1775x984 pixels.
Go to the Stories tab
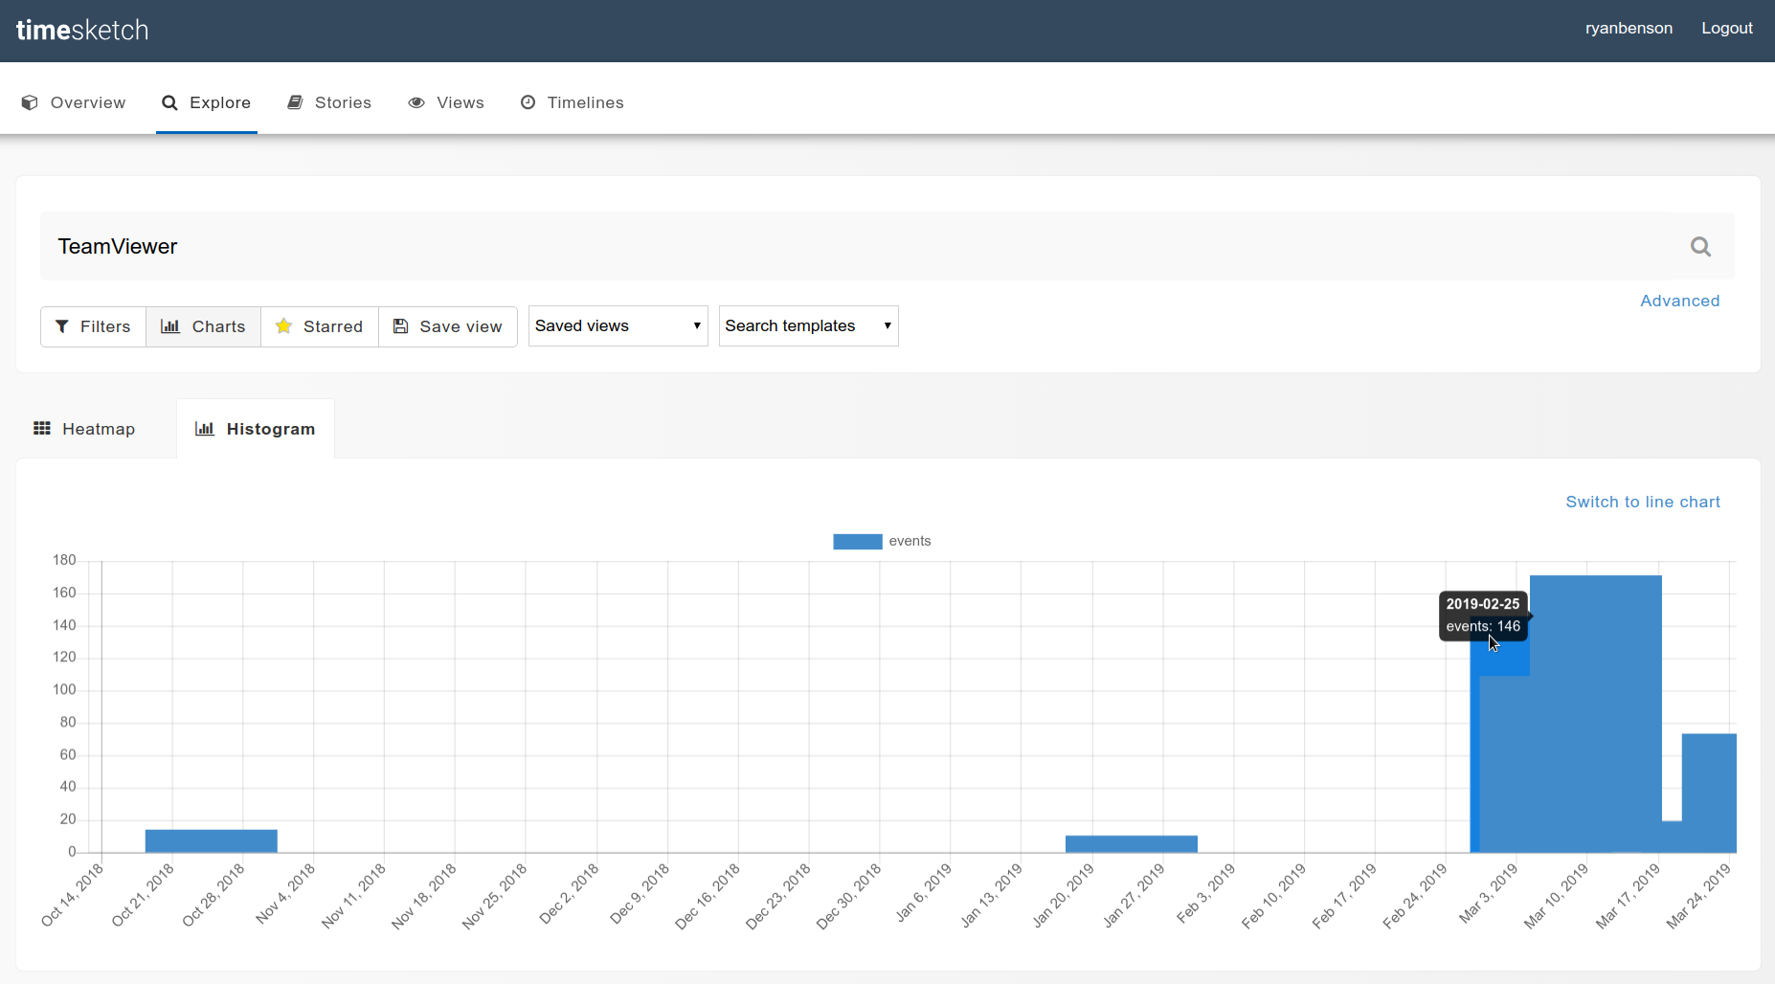click(329, 102)
